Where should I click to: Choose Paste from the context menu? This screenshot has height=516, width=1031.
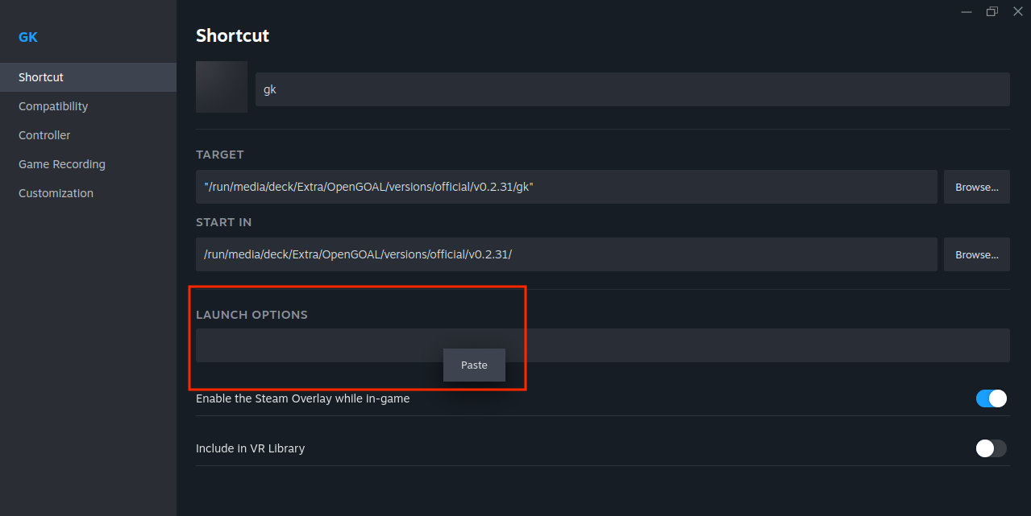click(x=474, y=365)
